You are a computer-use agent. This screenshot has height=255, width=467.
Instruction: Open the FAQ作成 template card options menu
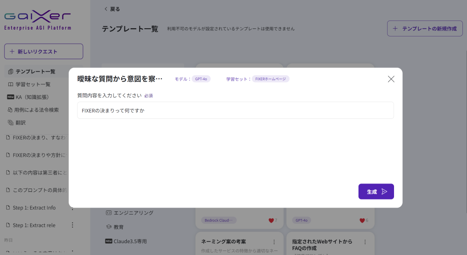[365, 242]
